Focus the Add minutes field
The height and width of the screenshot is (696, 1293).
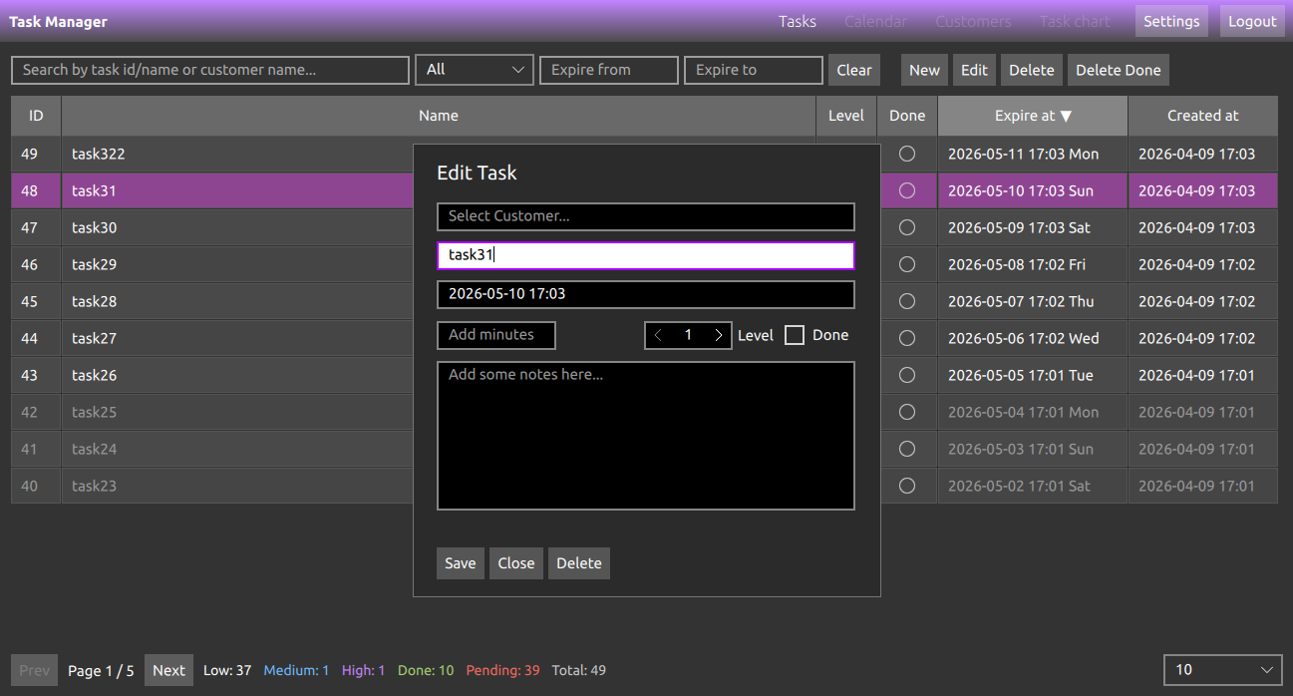click(496, 335)
